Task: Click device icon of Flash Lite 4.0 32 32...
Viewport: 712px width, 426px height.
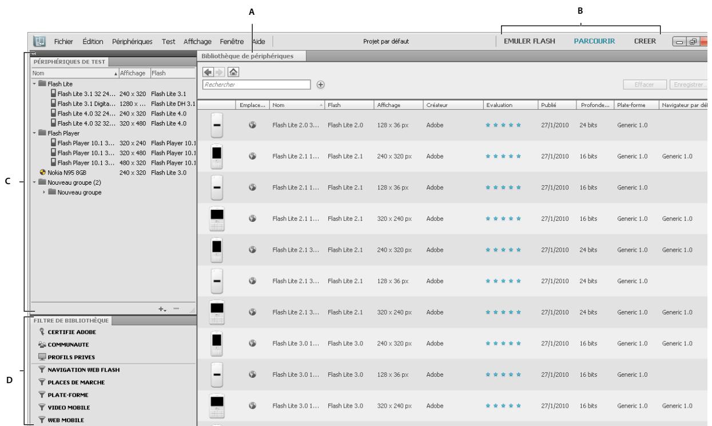Action: tap(54, 122)
